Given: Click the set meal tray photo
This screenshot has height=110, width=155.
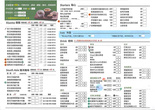Looking at the screenshot, I should tap(46, 14).
